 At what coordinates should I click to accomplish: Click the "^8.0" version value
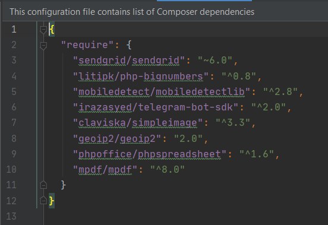coord(168,169)
